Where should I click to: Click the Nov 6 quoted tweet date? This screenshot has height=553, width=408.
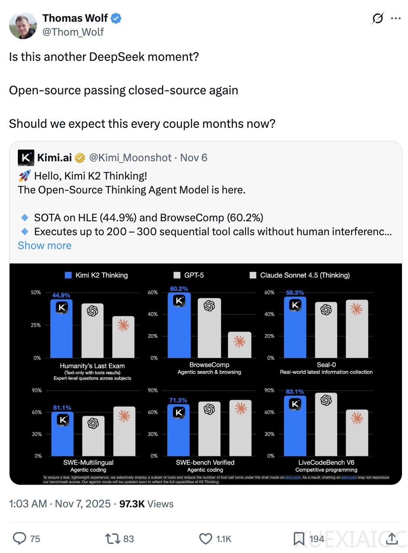[x=194, y=158]
